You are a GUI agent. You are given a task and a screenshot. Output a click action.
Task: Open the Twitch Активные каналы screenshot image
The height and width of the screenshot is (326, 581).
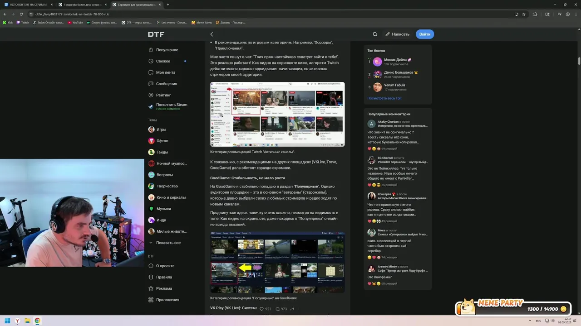pos(277,114)
